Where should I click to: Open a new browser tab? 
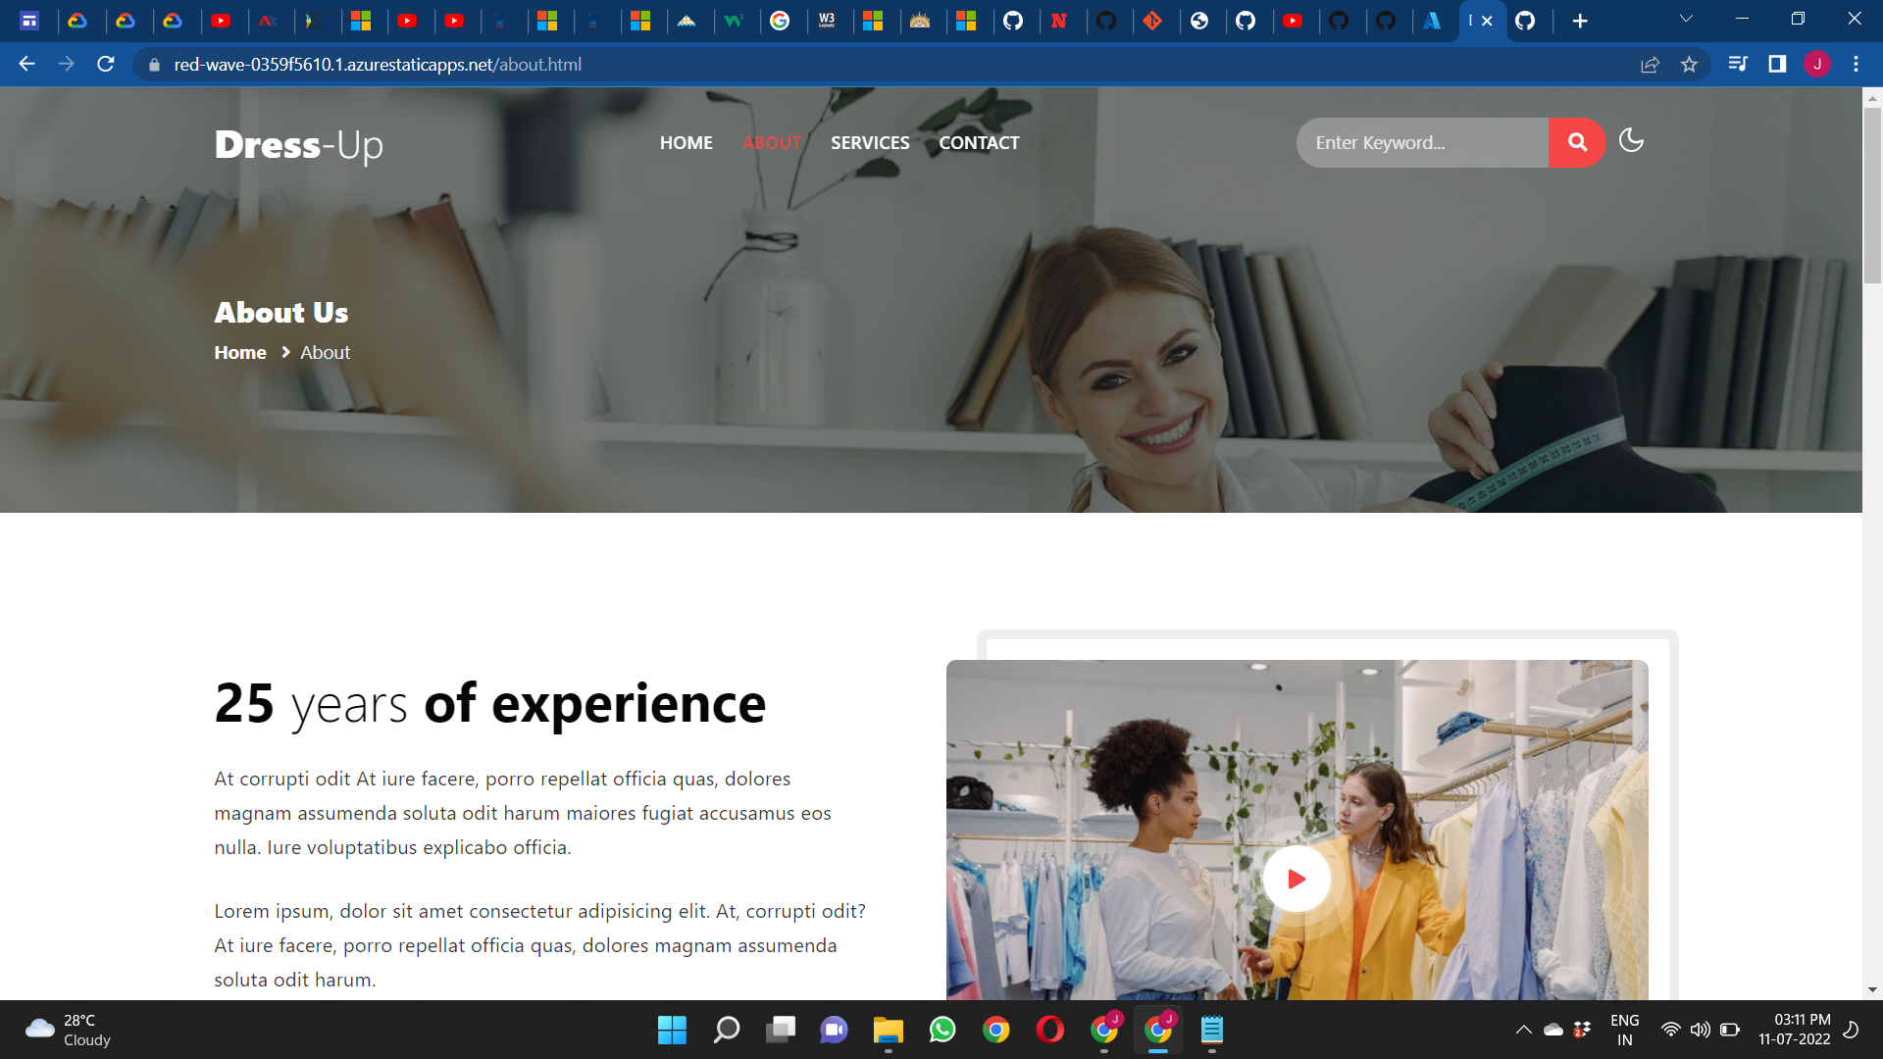coord(1580,21)
